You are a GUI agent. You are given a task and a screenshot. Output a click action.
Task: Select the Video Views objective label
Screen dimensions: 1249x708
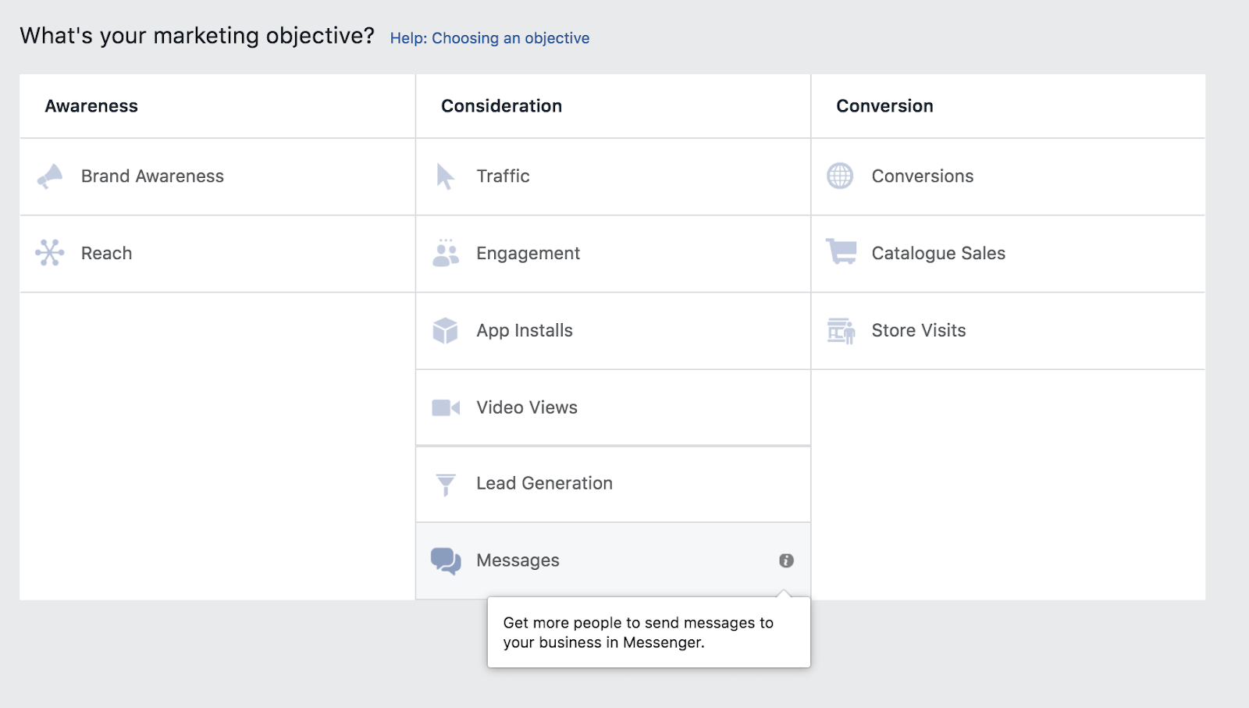pyautogui.click(x=527, y=407)
